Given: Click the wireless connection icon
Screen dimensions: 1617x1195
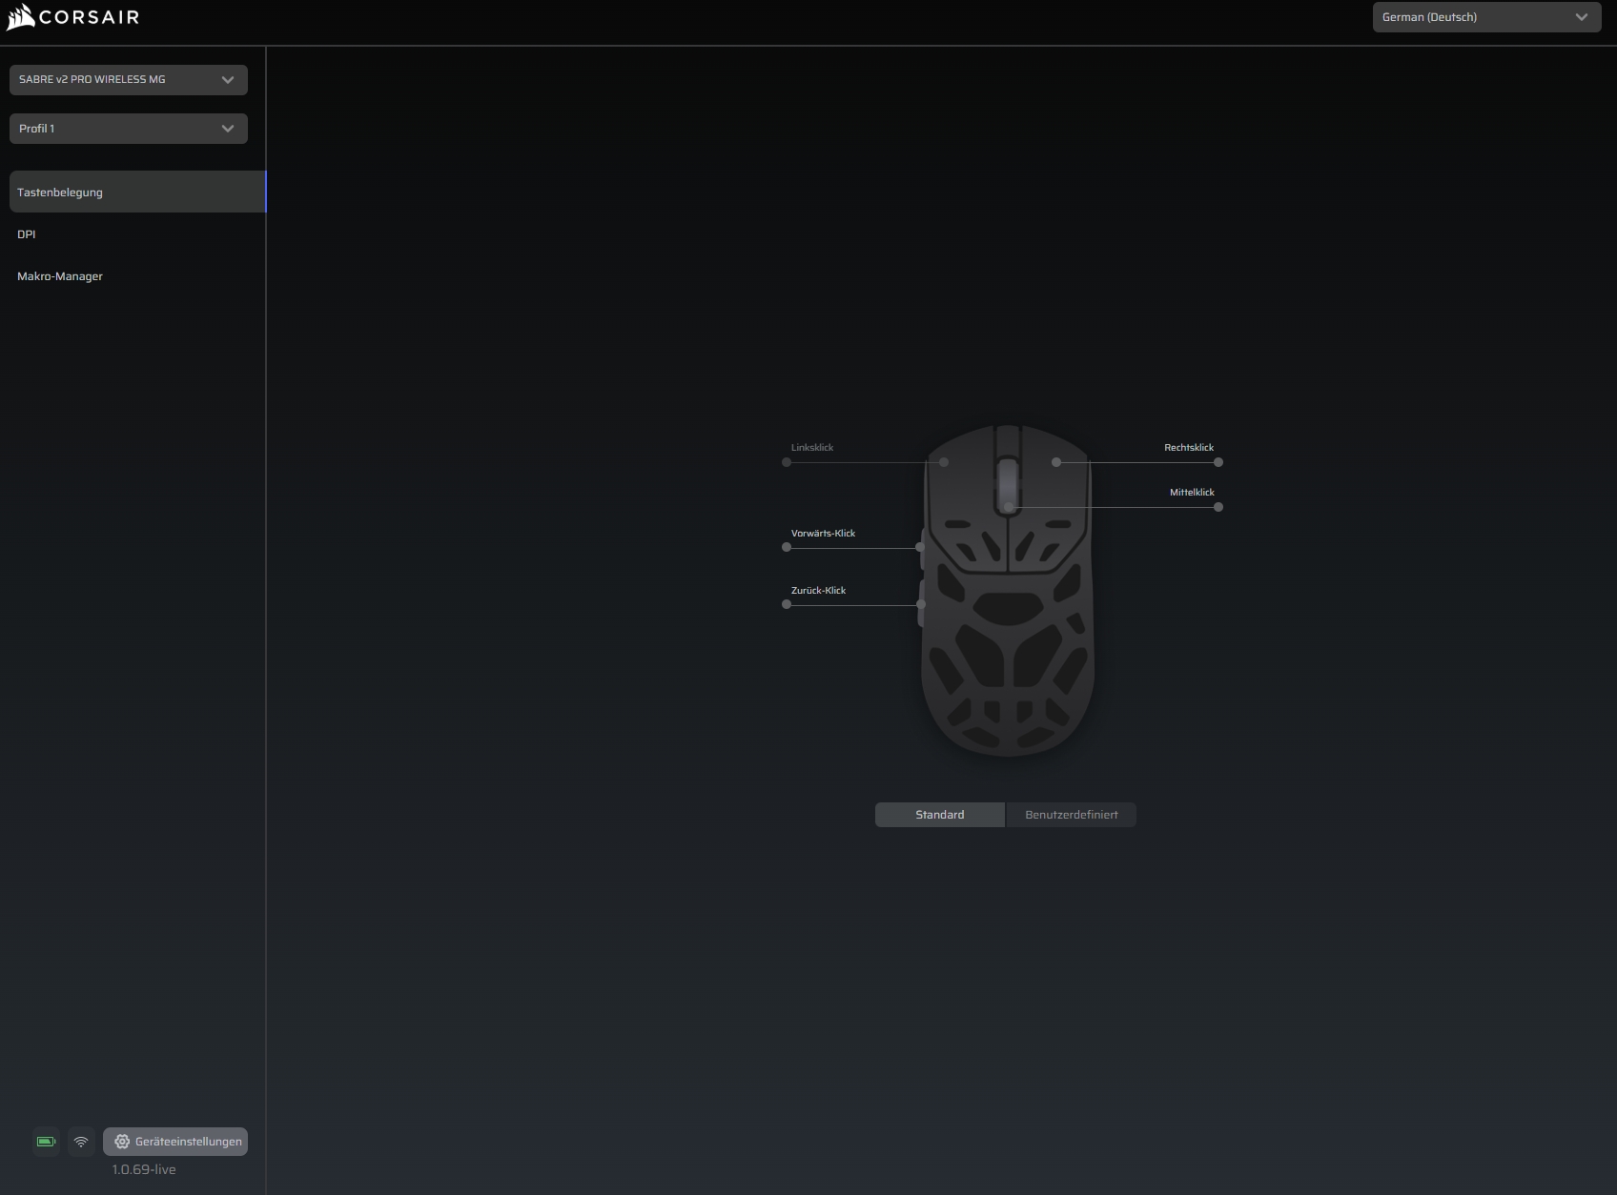Looking at the screenshot, I should click(80, 1141).
